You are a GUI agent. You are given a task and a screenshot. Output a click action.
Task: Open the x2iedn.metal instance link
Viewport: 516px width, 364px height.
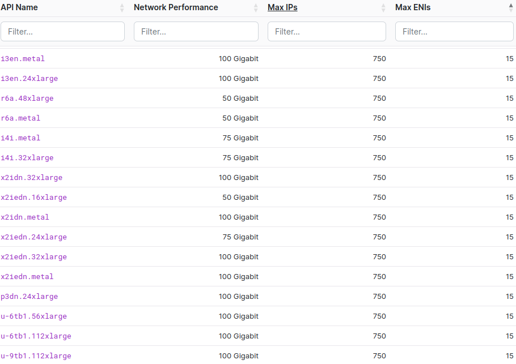pos(27,277)
